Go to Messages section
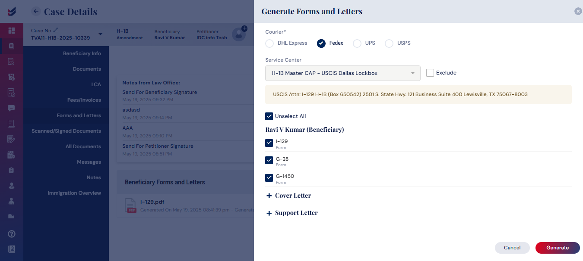583x261 pixels. (x=89, y=162)
